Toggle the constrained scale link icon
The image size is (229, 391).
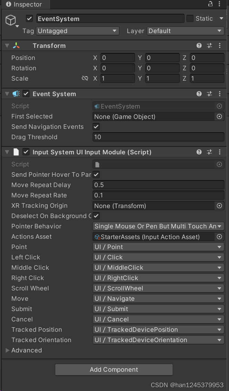(x=85, y=78)
